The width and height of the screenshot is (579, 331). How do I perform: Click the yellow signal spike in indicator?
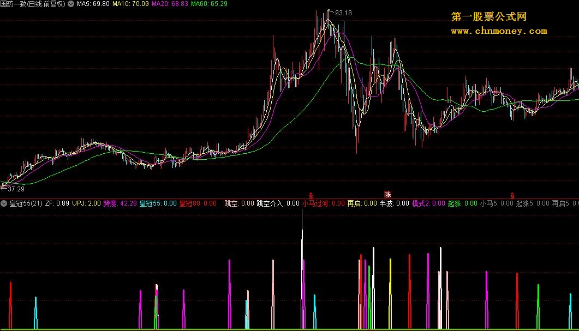[390, 294]
